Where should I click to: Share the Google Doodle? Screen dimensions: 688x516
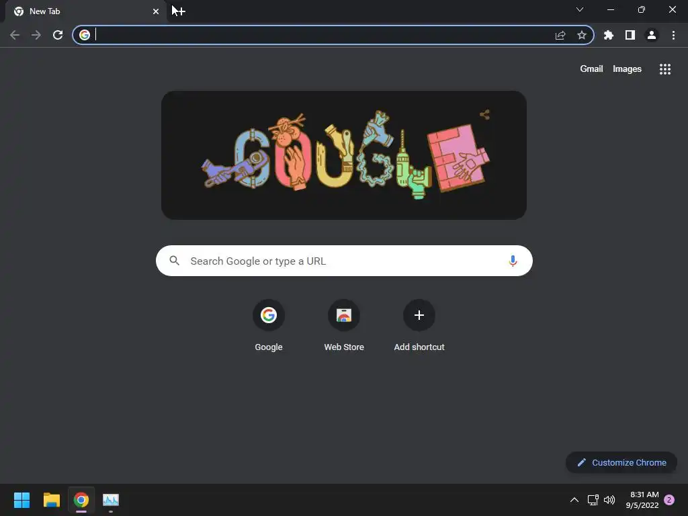click(x=484, y=114)
